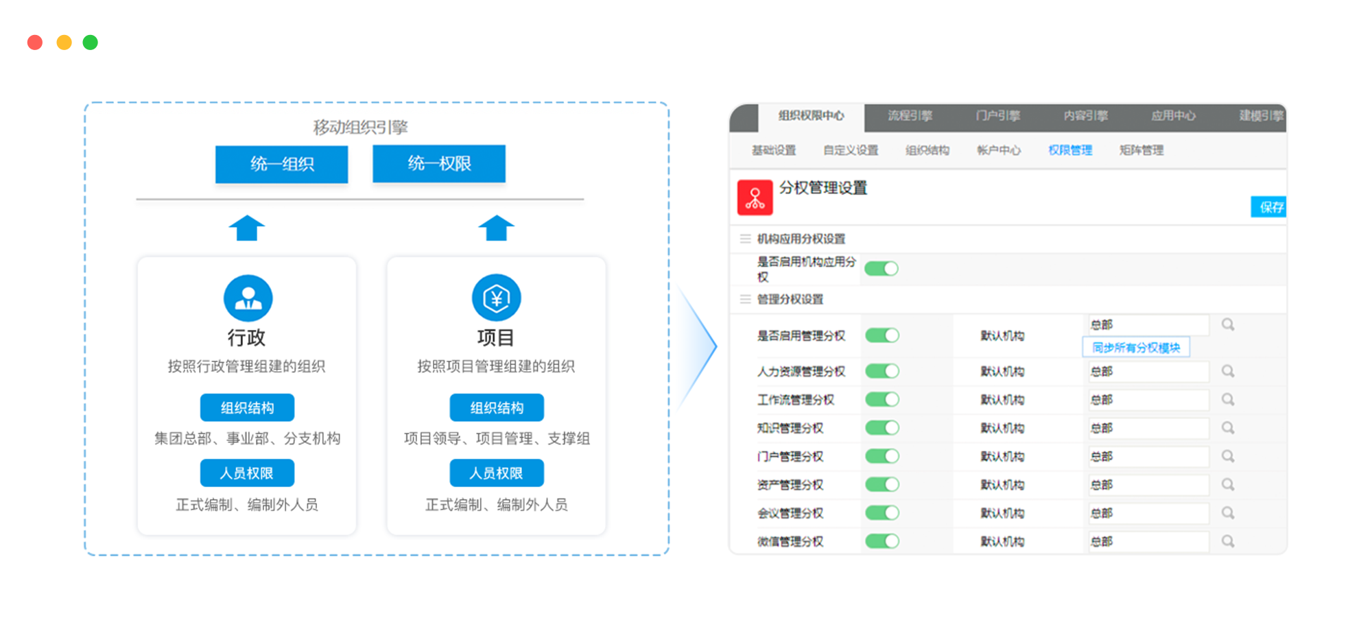This screenshot has width=1372, height=620.
Task: Open the 门户管理分权 默认机构 selector field
Action: (1148, 457)
